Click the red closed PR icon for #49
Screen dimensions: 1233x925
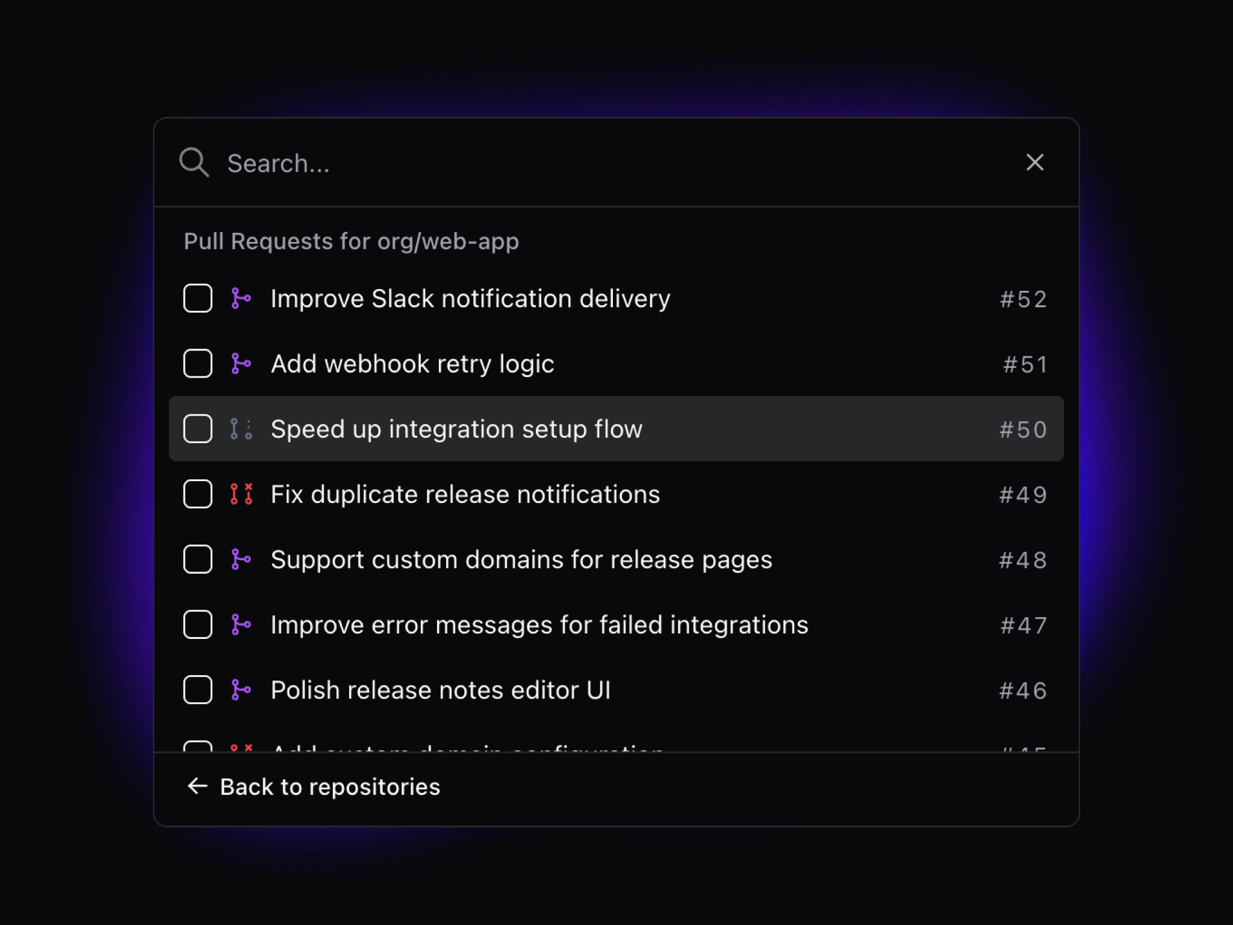(241, 494)
